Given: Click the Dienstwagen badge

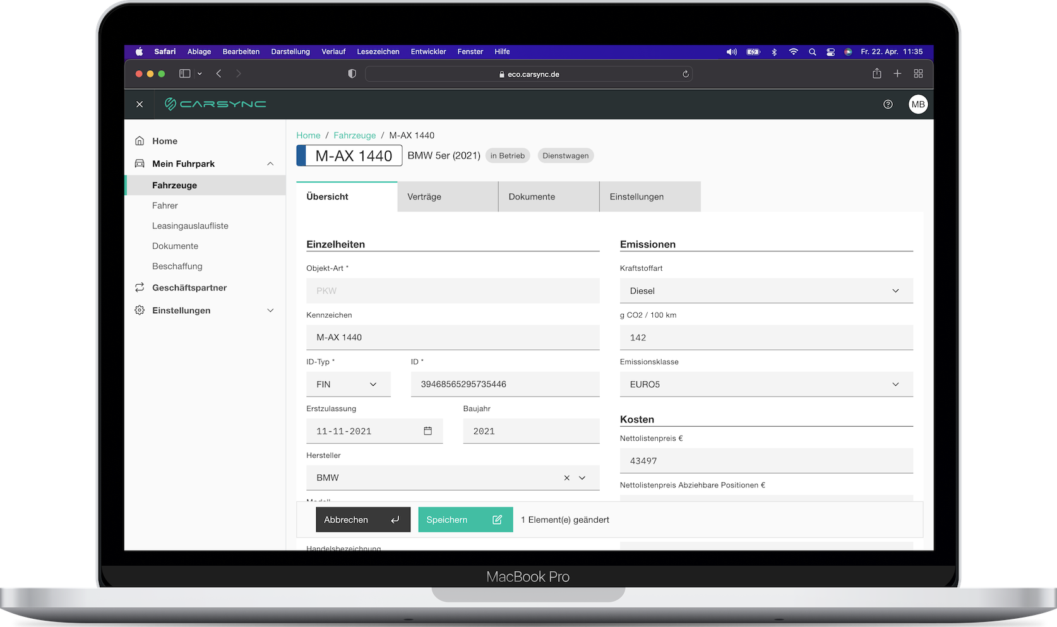Looking at the screenshot, I should 566,155.
